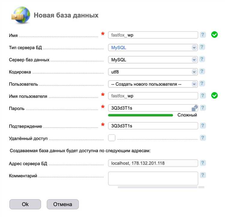Open the Кодировка utf8 dropdown
This screenshot has width=225, height=217.
153,72
